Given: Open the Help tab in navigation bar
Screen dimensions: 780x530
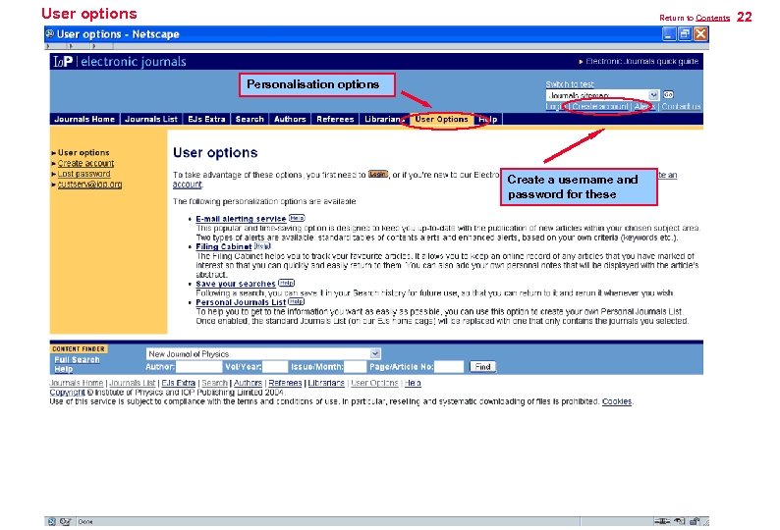Looking at the screenshot, I should pos(488,120).
